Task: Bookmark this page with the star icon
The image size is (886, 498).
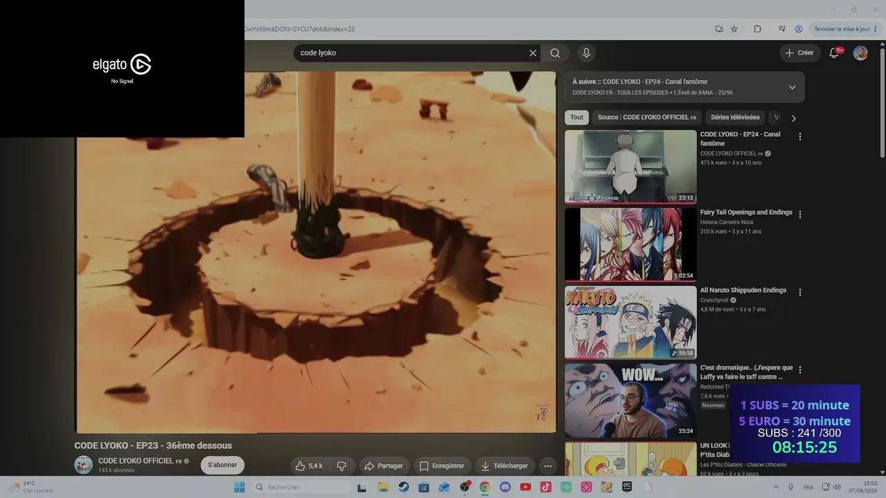Action: (x=734, y=29)
